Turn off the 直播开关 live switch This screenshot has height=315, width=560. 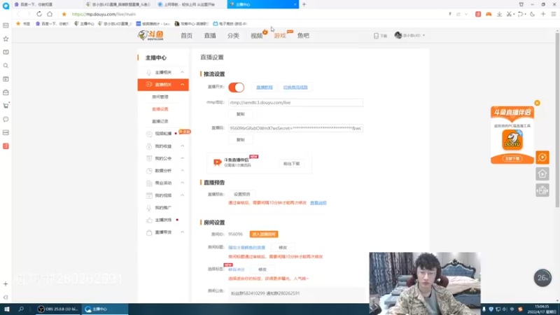[236, 87]
